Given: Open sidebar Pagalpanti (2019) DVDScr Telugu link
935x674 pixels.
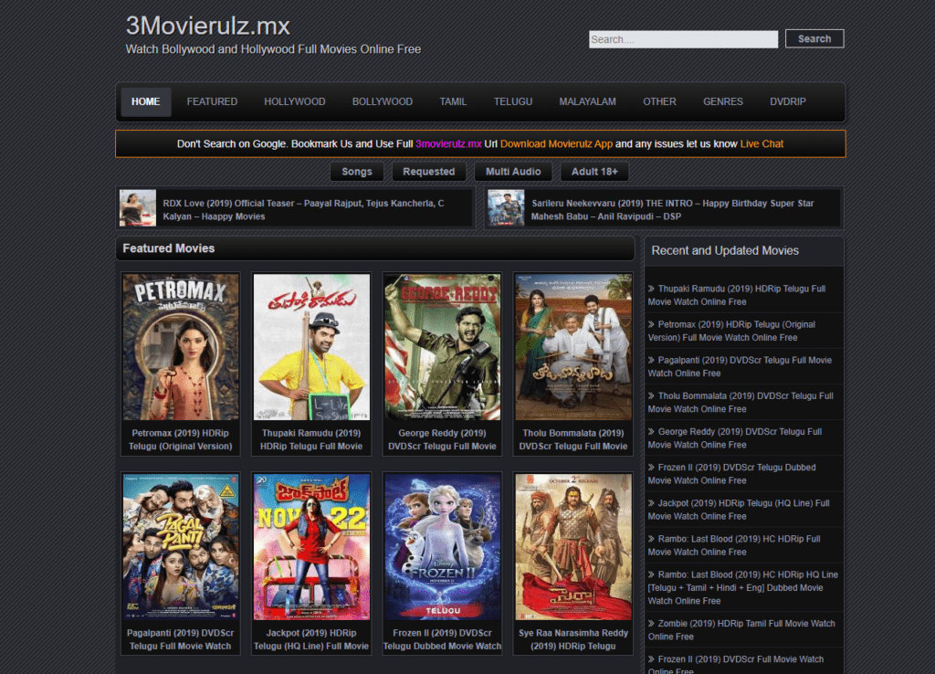Looking at the screenshot, I should click(x=740, y=367).
